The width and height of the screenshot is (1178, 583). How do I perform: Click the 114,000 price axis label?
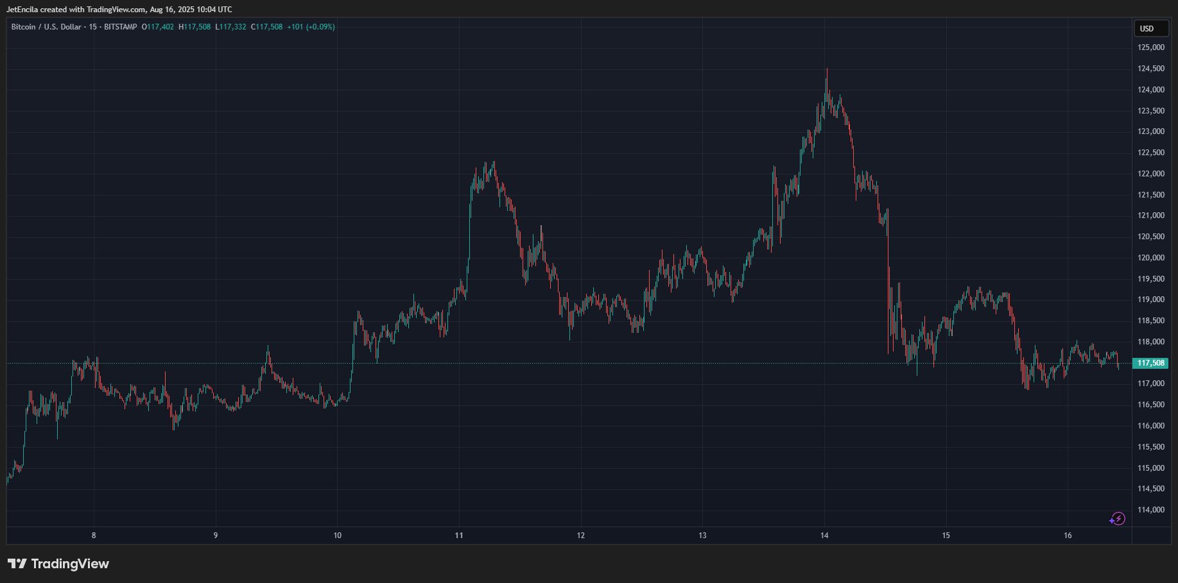point(1151,510)
